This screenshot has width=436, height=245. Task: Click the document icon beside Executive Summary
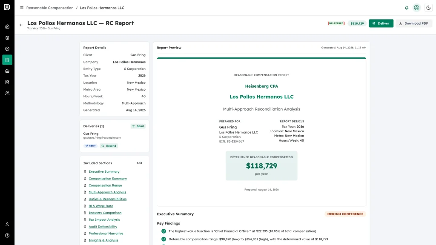[x=85, y=172]
